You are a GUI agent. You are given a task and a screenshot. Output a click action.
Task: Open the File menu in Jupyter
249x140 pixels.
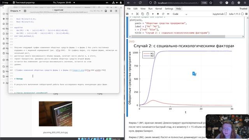(x=129, y=9)
